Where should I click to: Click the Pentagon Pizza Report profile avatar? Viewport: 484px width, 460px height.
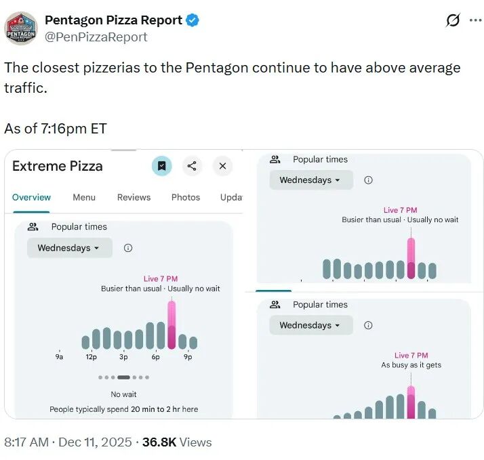point(22,28)
